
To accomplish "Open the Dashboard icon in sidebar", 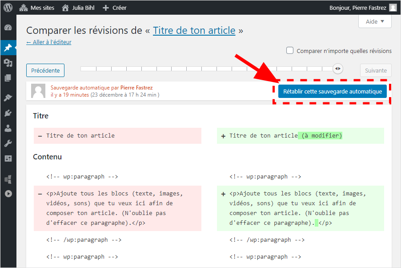I will (x=8, y=28).
